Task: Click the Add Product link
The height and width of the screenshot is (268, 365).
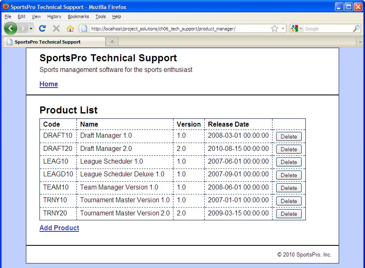Action: tap(59, 228)
